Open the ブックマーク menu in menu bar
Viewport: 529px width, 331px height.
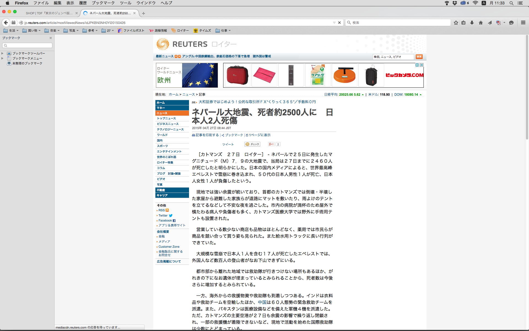click(103, 3)
